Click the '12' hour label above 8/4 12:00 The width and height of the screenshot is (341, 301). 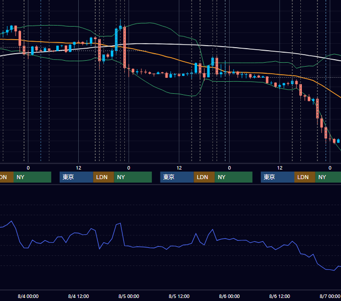79,168
